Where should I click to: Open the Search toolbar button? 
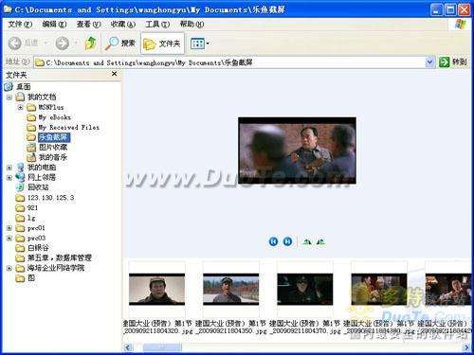[x=120, y=44]
